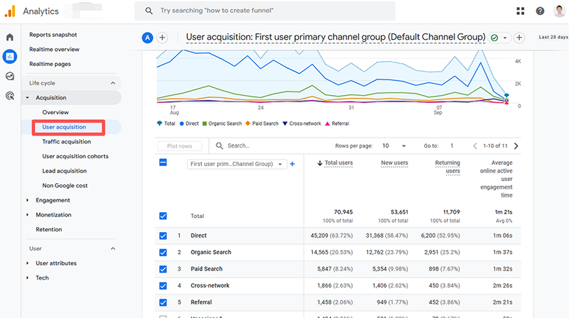Open the Advertising icon in left rail
Viewport: 569px width, 318px height.
pos(10,95)
